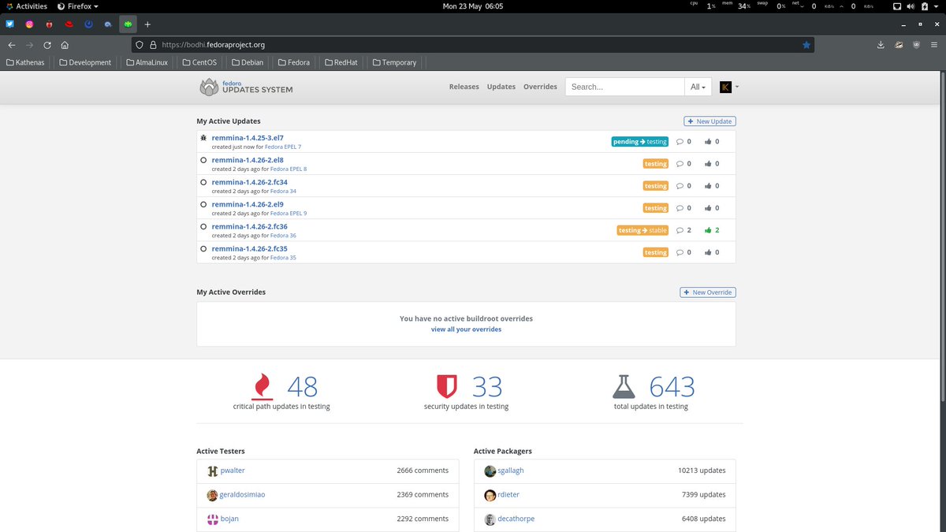Open the uBlock shield extension icon
The height and width of the screenshot is (532, 946).
point(916,45)
